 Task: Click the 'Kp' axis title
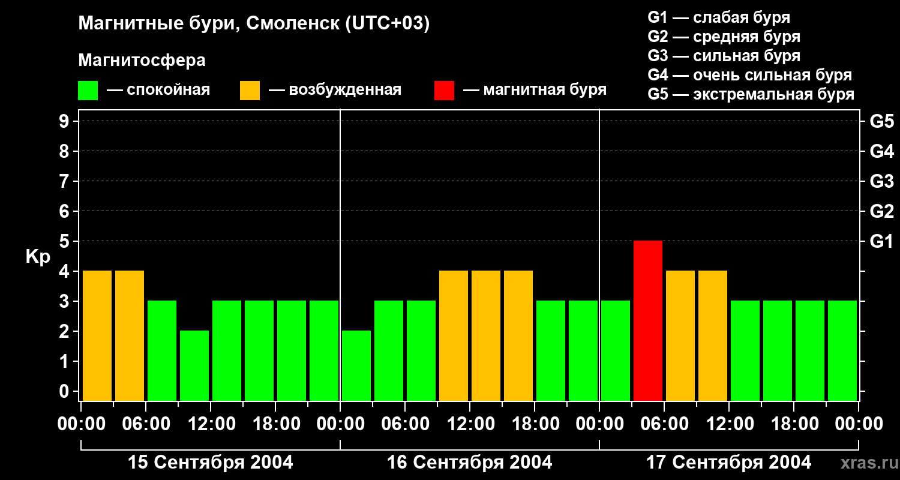tap(37, 257)
